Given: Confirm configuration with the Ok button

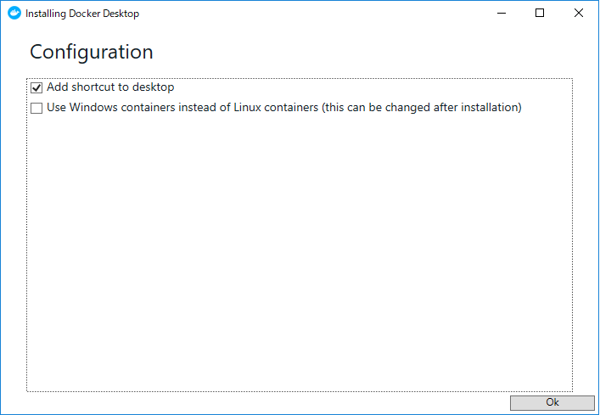Looking at the screenshot, I should click(x=552, y=403).
